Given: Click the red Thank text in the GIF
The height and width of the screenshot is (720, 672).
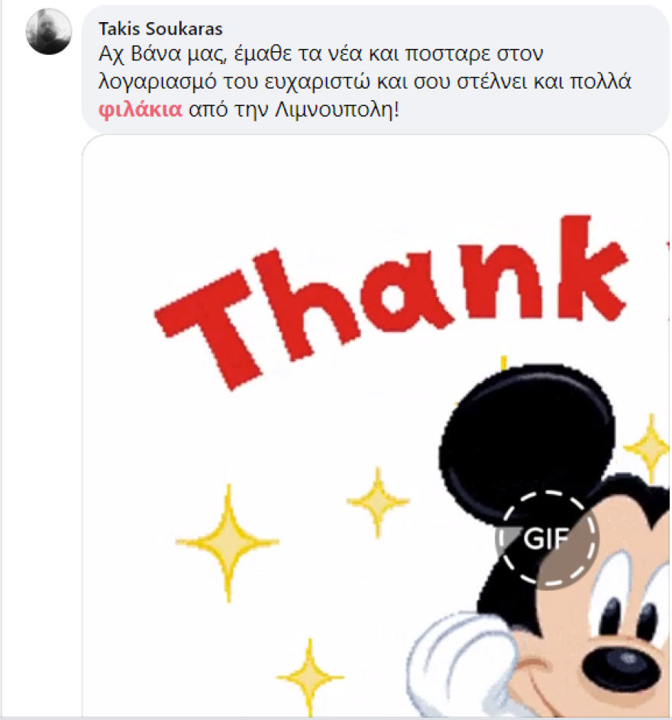Looking at the screenshot, I should 390,299.
